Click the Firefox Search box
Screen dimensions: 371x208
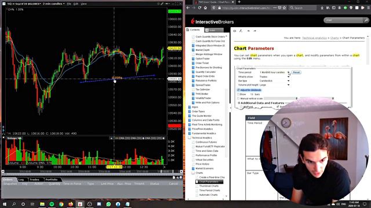click(x=303, y=8)
